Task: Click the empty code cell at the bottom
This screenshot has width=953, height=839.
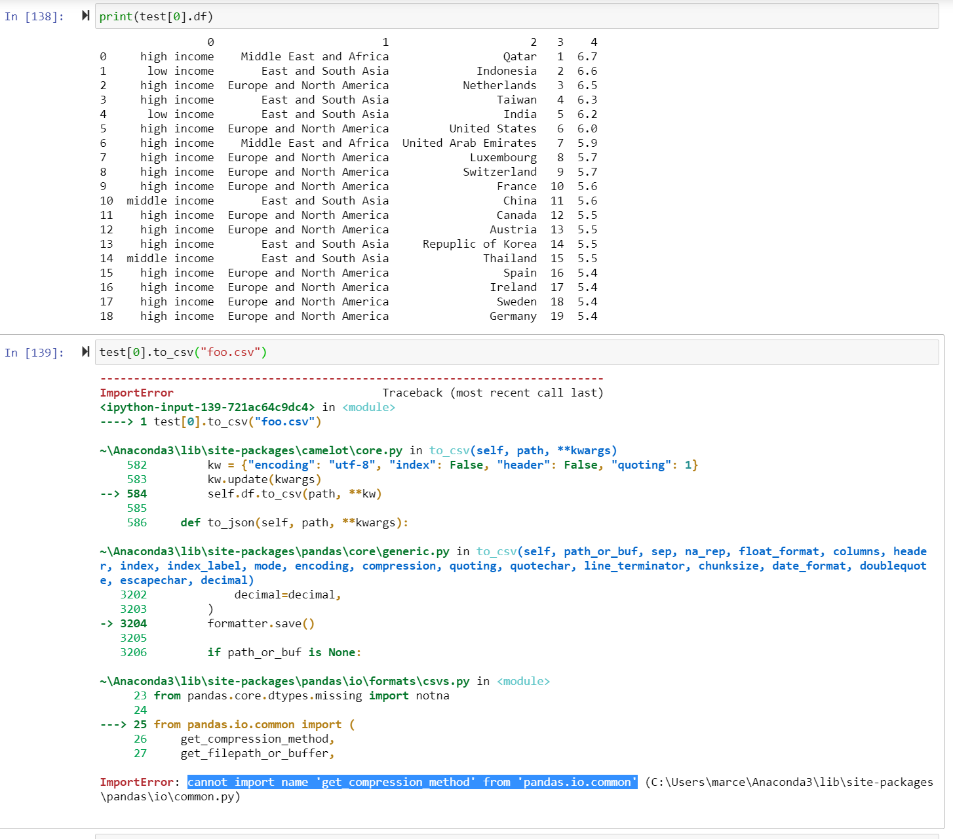Action: click(459, 835)
